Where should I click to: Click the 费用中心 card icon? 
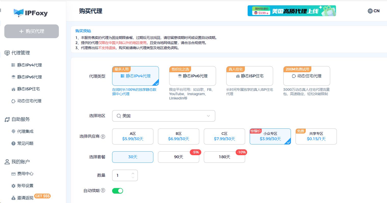coord(13,174)
